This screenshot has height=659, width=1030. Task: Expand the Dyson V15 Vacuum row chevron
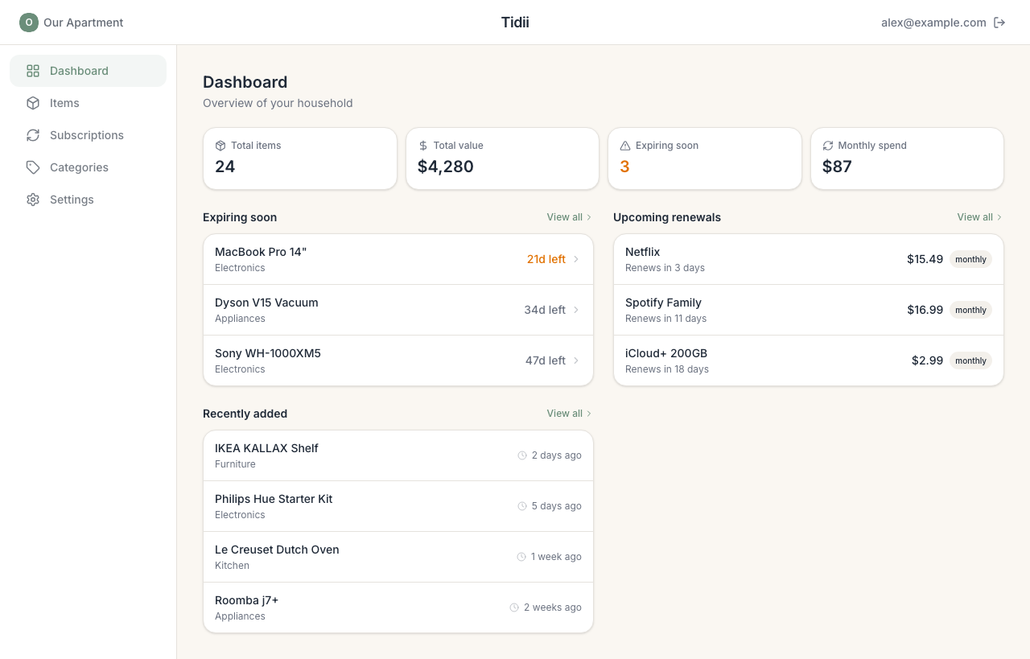[578, 310]
